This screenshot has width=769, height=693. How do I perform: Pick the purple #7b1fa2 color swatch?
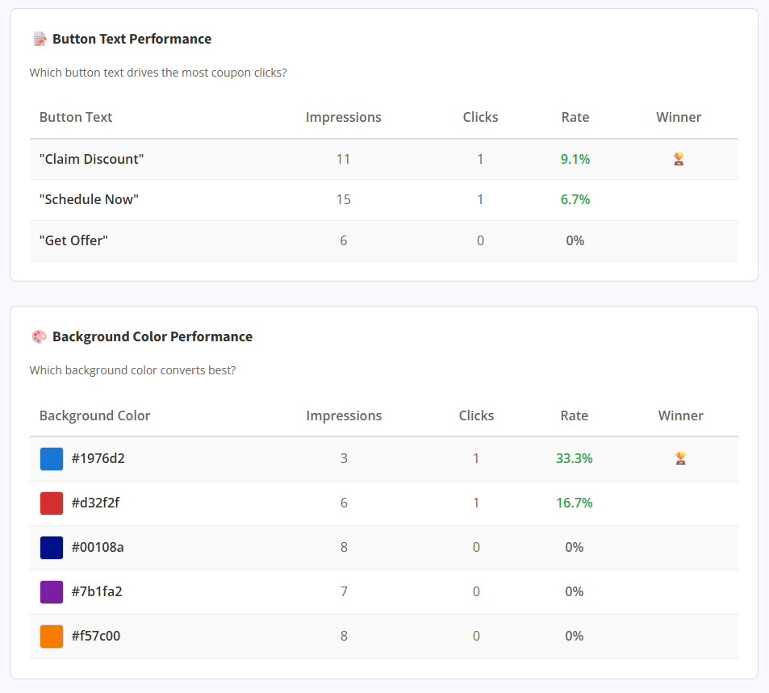[52, 592]
